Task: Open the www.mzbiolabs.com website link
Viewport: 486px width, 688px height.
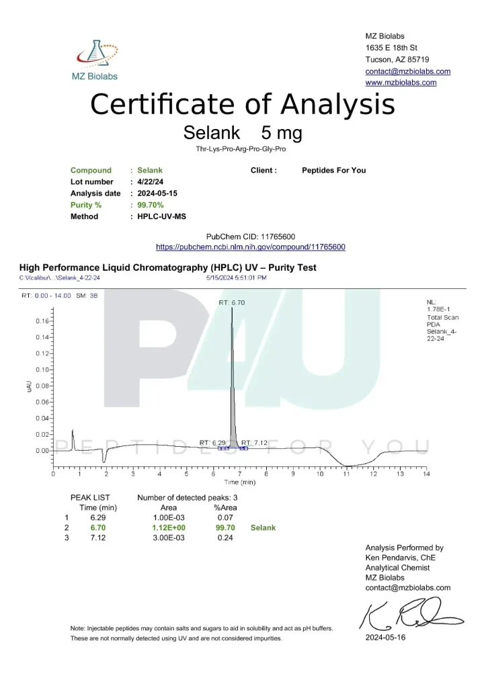Action: pos(401,83)
